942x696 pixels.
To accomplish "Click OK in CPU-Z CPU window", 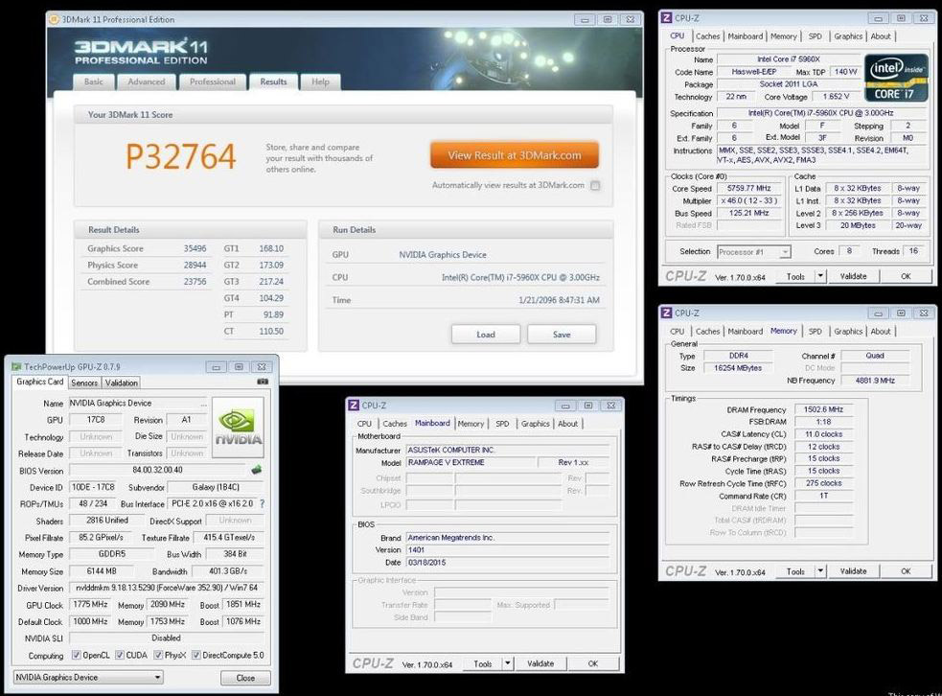I will (906, 276).
